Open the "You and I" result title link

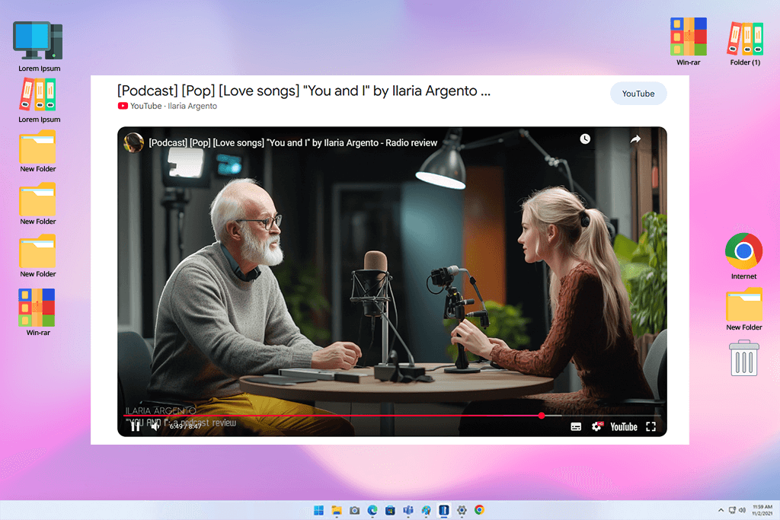[303, 91]
